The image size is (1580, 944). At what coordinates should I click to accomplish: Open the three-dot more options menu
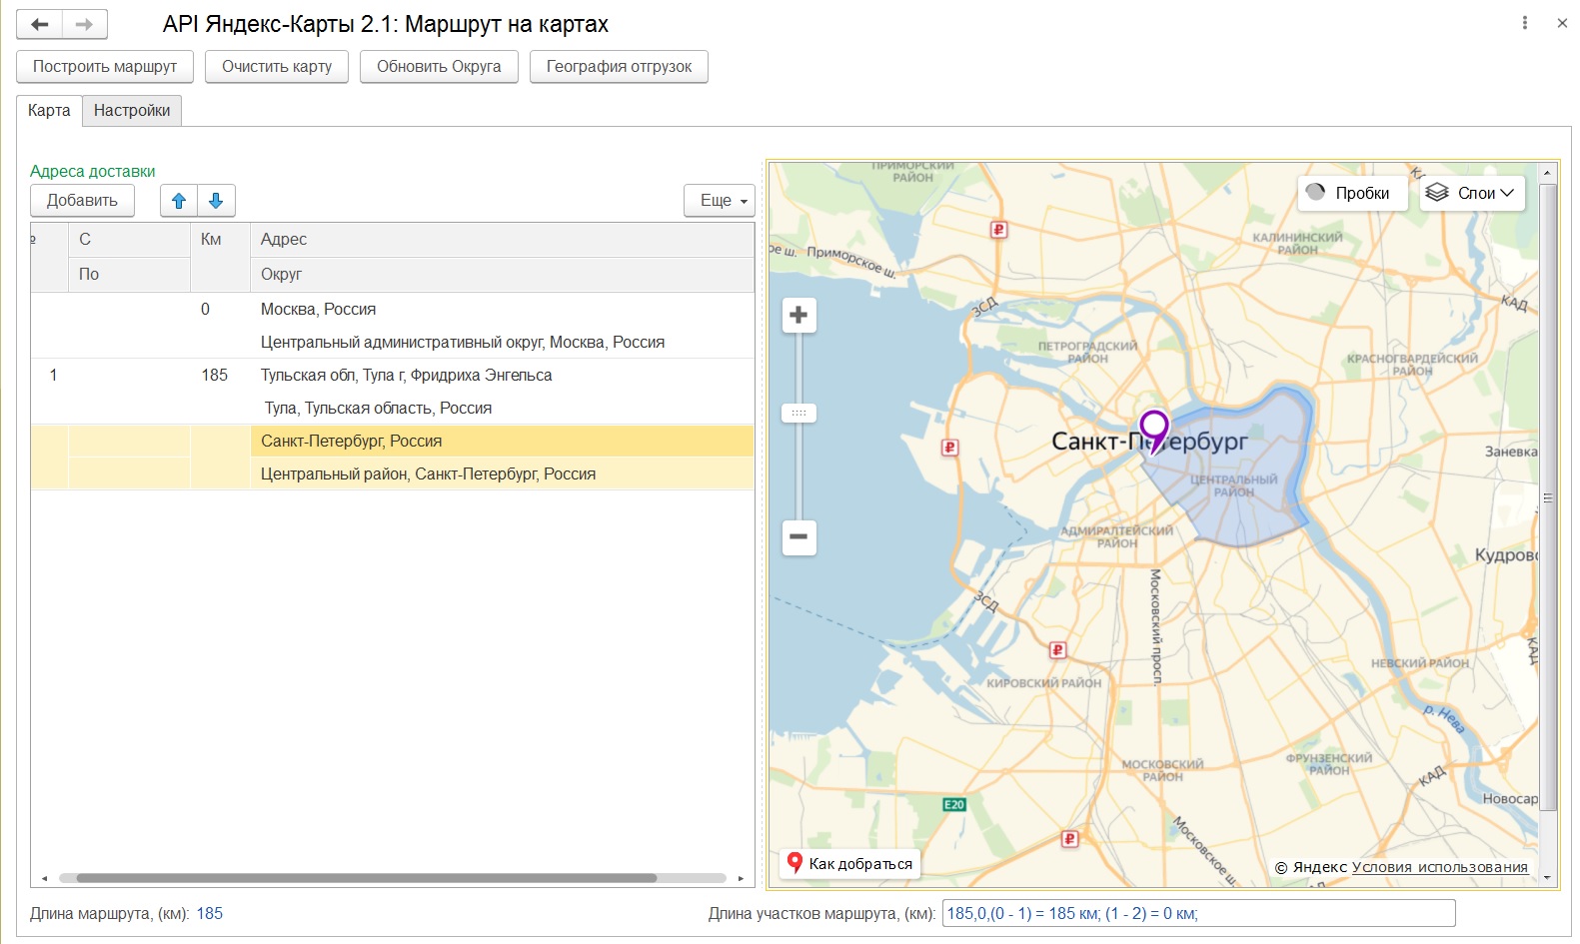tap(1525, 23)
